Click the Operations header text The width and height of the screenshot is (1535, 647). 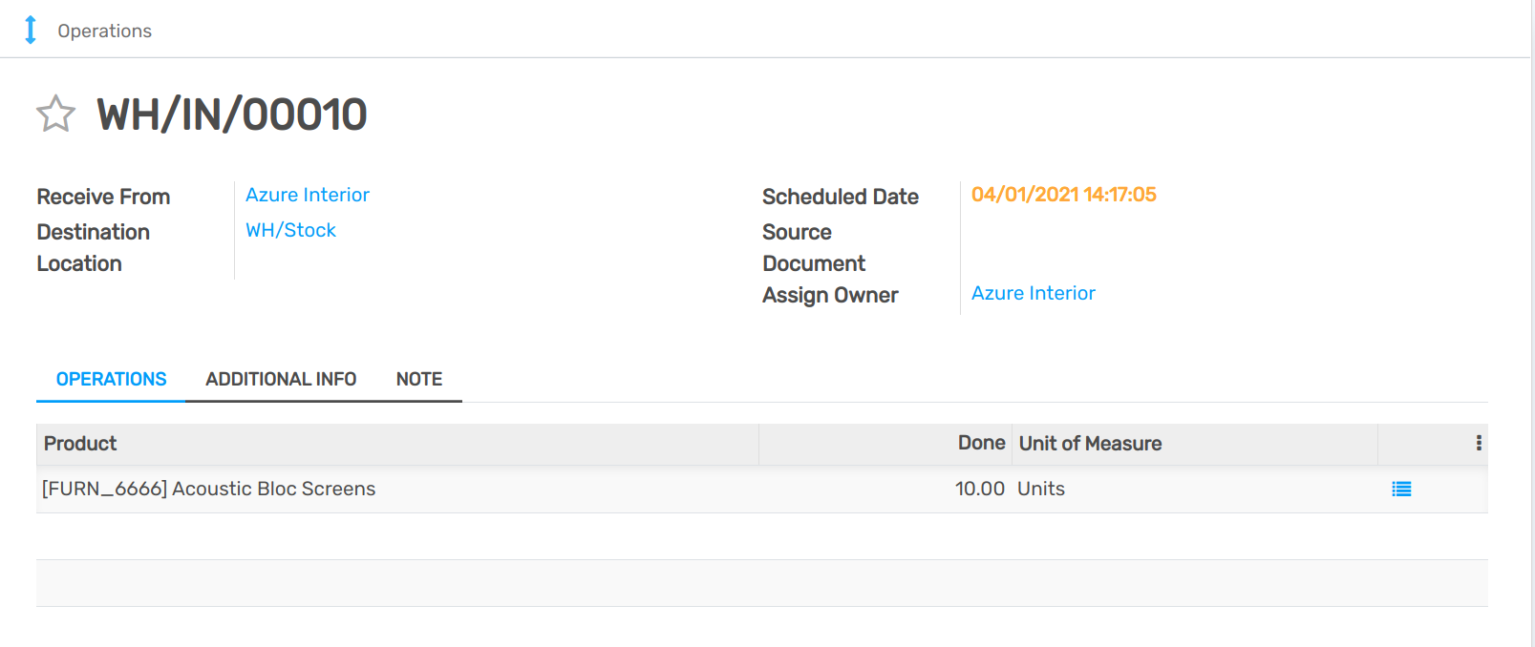point(104,31)
